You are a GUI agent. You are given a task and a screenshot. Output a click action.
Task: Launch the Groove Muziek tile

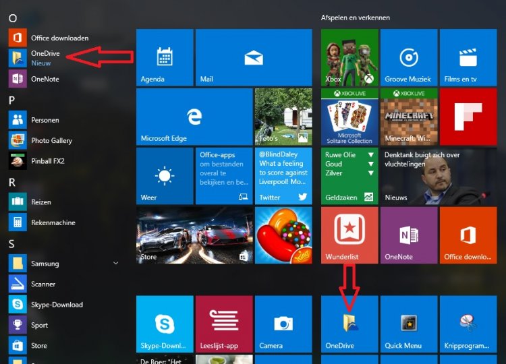pos(408,57)
